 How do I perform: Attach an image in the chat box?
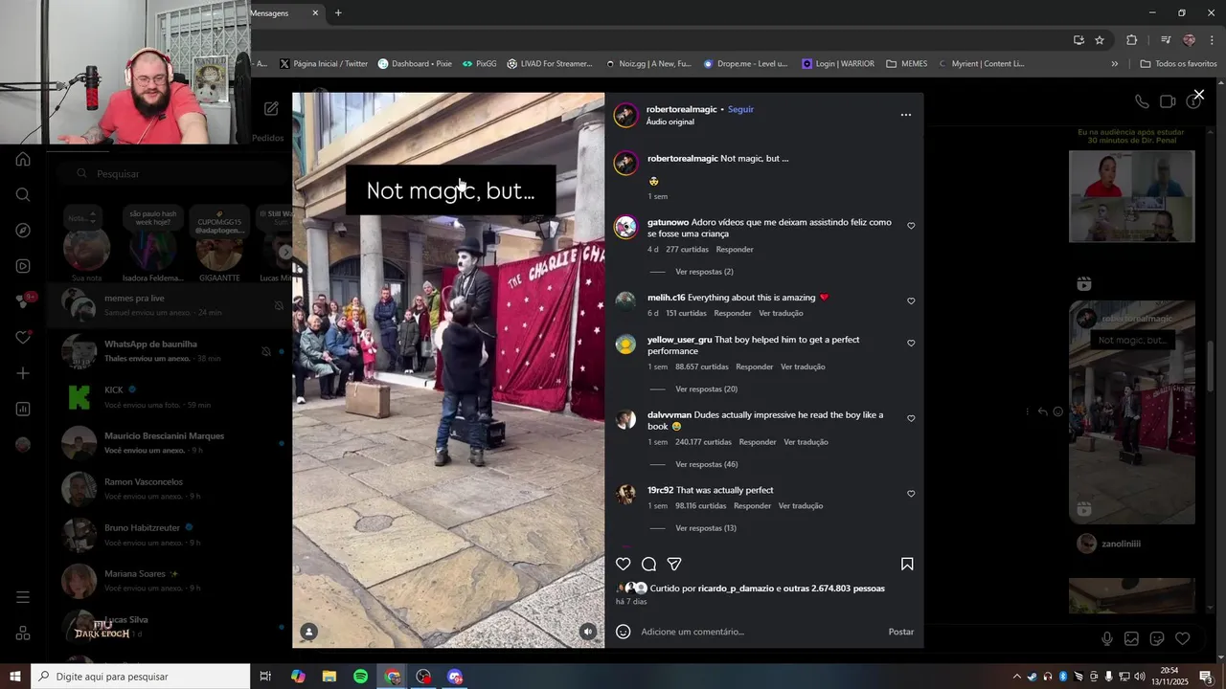1131,638
